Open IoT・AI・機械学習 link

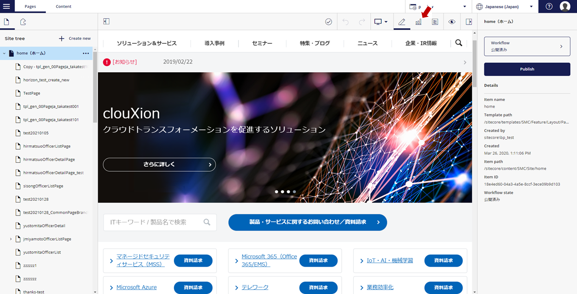pyautogui.click(x=389, y=260)
